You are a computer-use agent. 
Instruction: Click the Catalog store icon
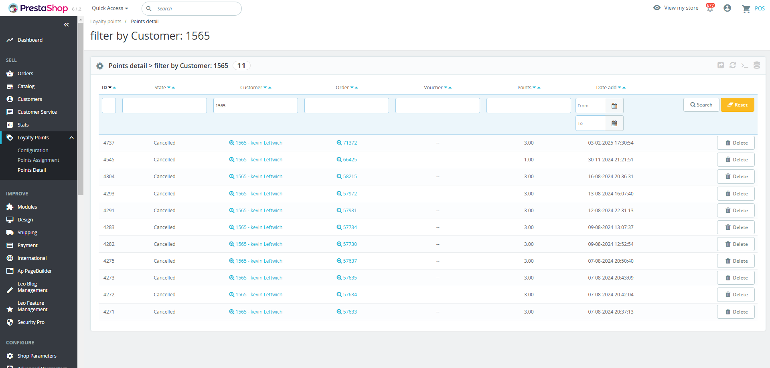pos(10,86)
